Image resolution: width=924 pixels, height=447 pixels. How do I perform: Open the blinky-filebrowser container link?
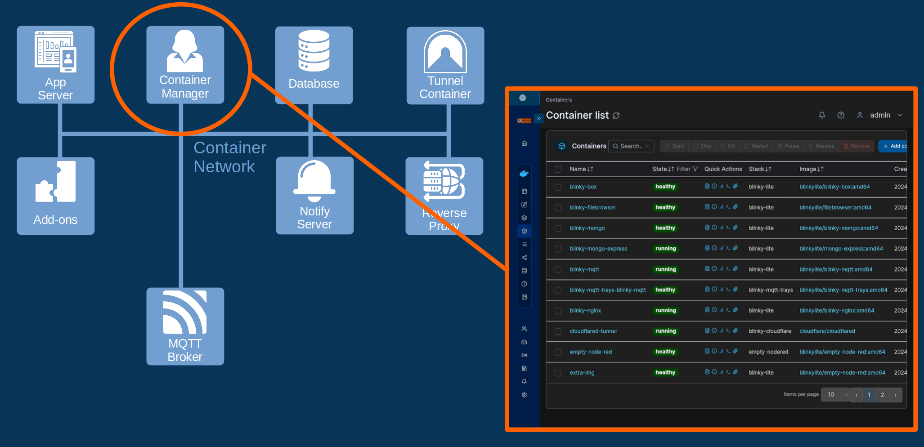pyautogui.click(x=592, y=207)
